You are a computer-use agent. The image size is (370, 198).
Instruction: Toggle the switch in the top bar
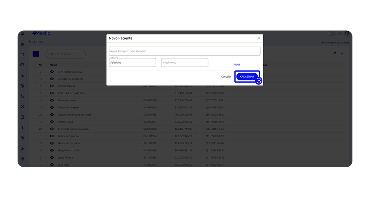[331, 34]
